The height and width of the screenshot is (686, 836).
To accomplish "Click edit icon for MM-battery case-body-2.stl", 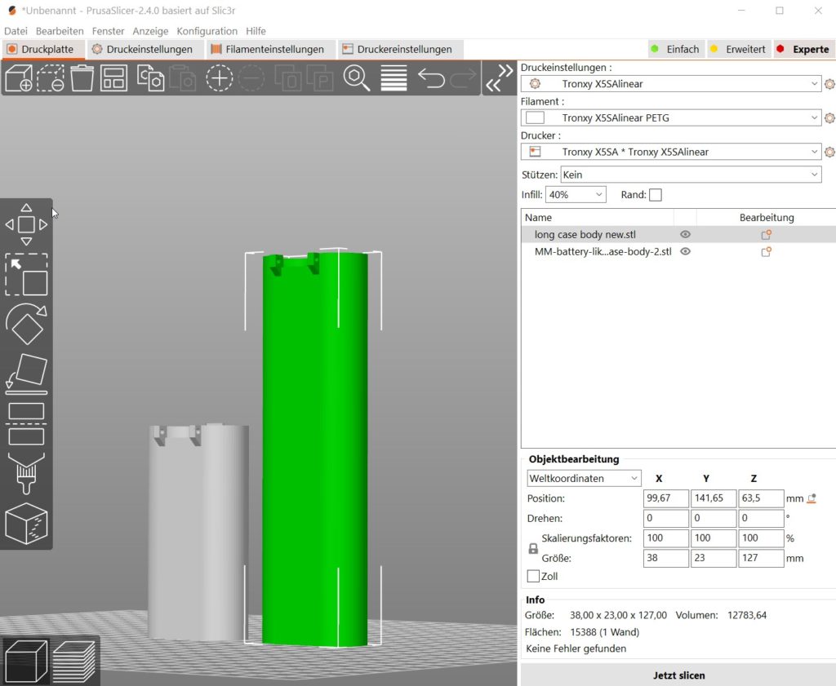I will coord(766,251).
